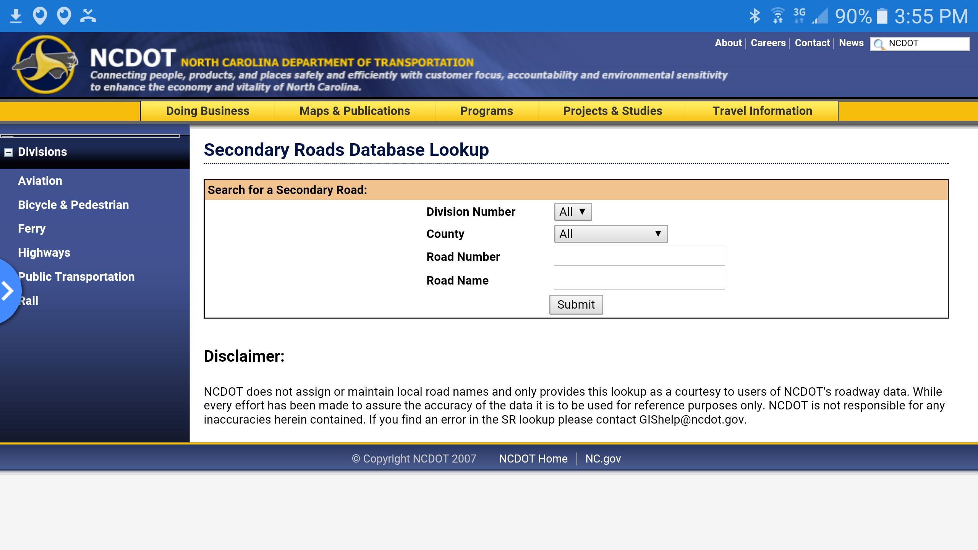Open the Doing Business menu
The height and width of the screenshot is (550, 978).
207,111
